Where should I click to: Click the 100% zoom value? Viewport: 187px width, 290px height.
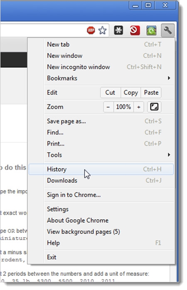[x=123, y=107]
